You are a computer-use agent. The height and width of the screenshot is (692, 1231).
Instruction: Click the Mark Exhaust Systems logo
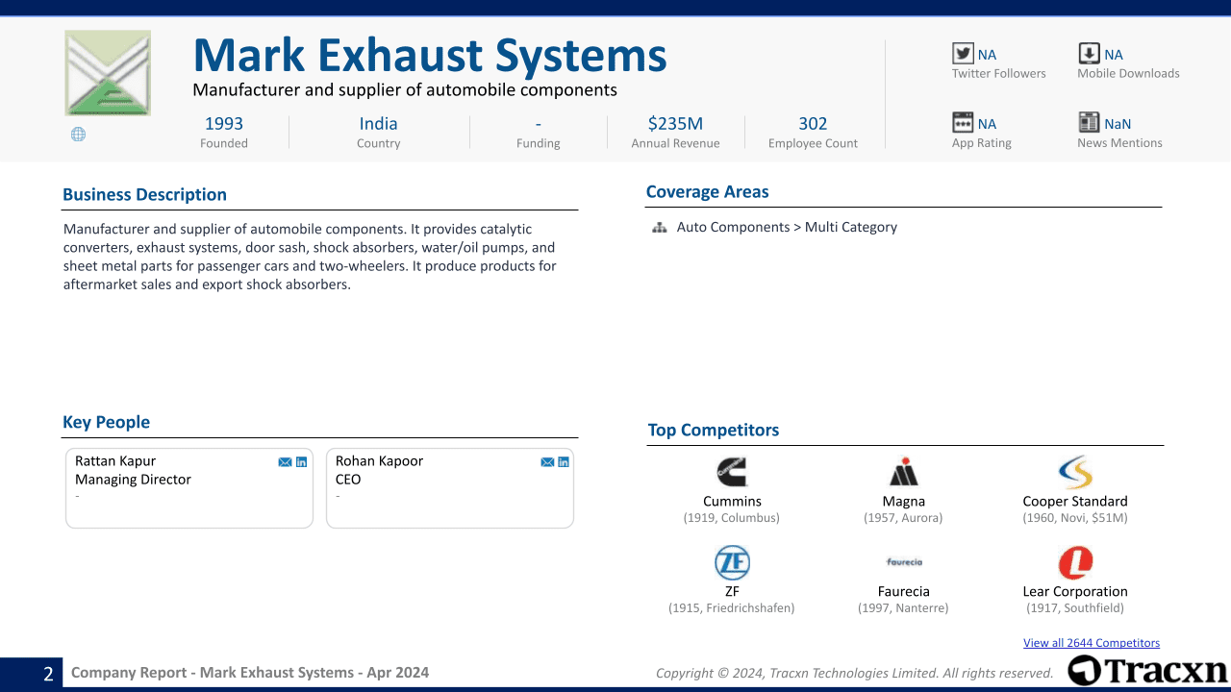point(107,72)
